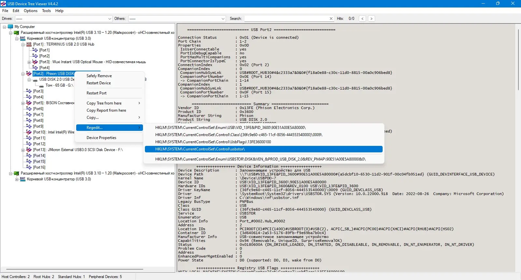Click the Wuxi Optical Mouse device icon
The width and height of the screenshot is (521, 280).
coord(35,62)
